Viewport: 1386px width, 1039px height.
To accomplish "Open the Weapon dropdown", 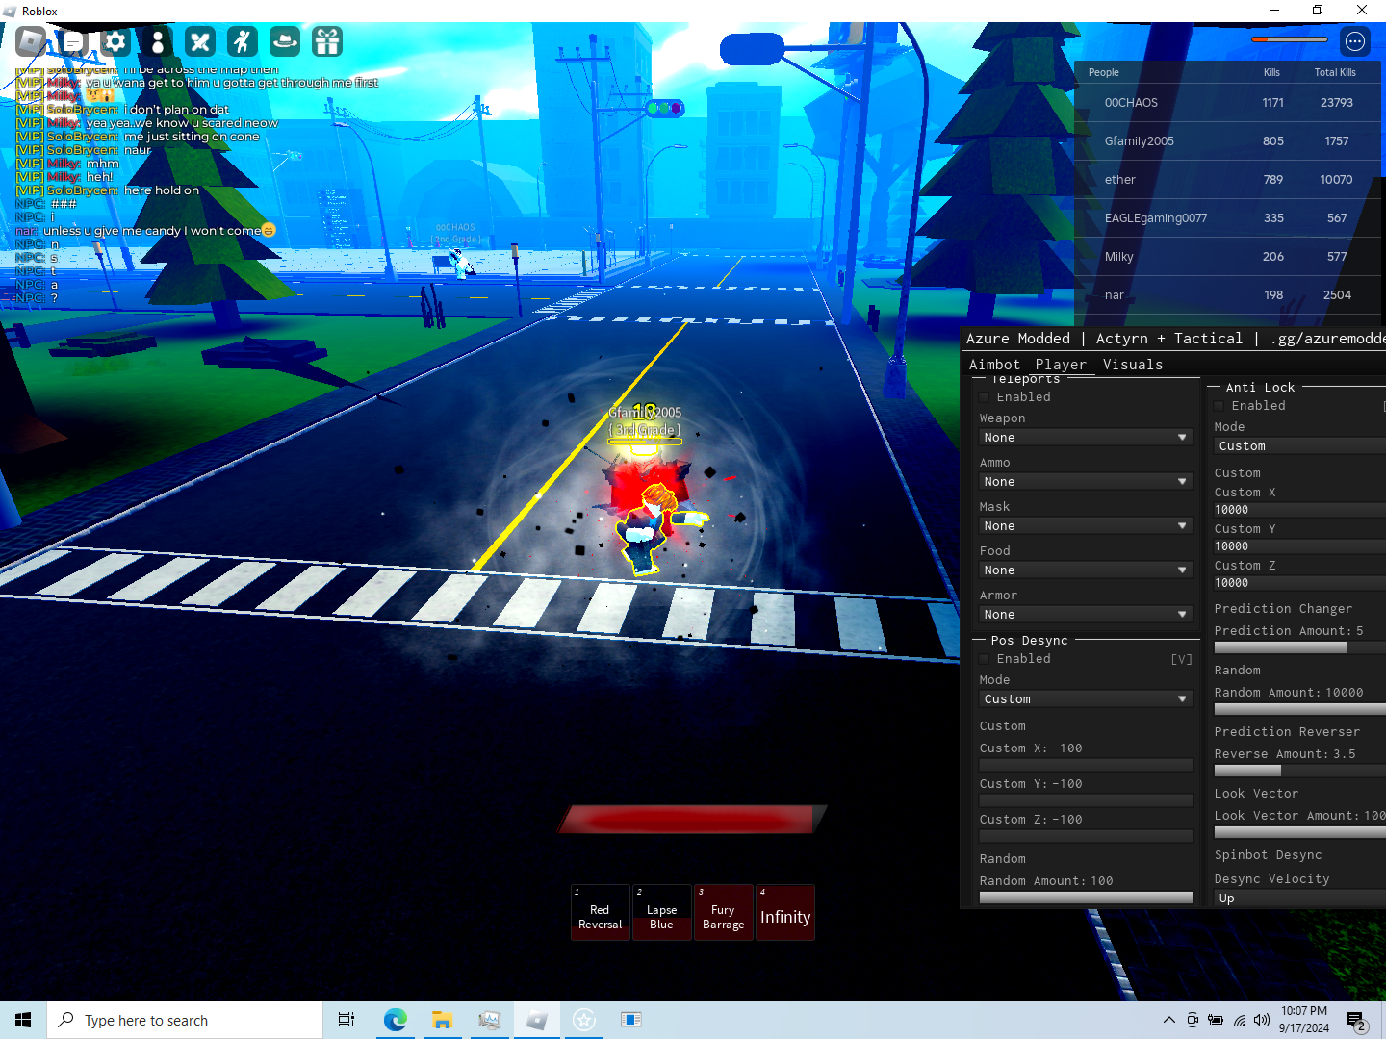I will click(x=1086, y=438).
